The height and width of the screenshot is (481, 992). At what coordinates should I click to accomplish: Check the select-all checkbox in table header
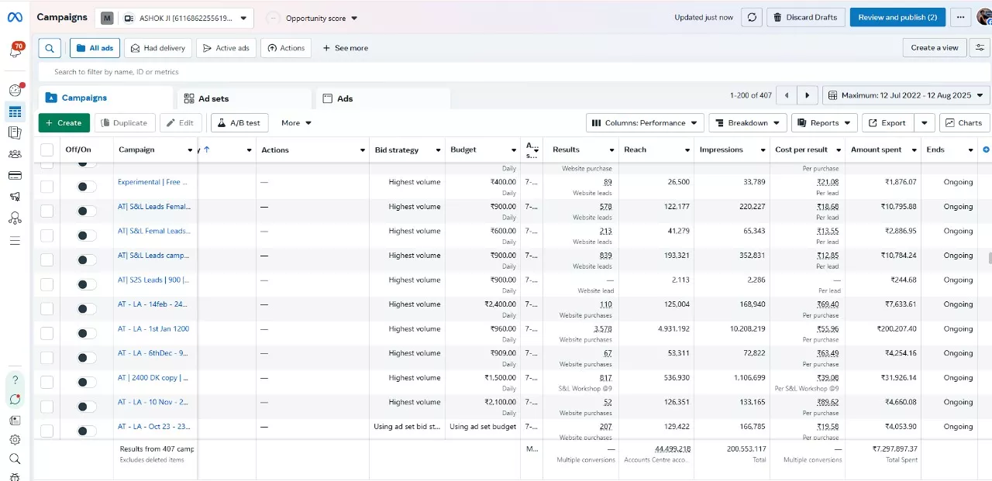pyautogui.click(x=47, y=150)
